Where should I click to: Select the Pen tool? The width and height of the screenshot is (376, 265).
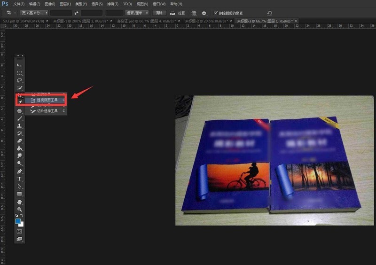click(x=19, y=171)
